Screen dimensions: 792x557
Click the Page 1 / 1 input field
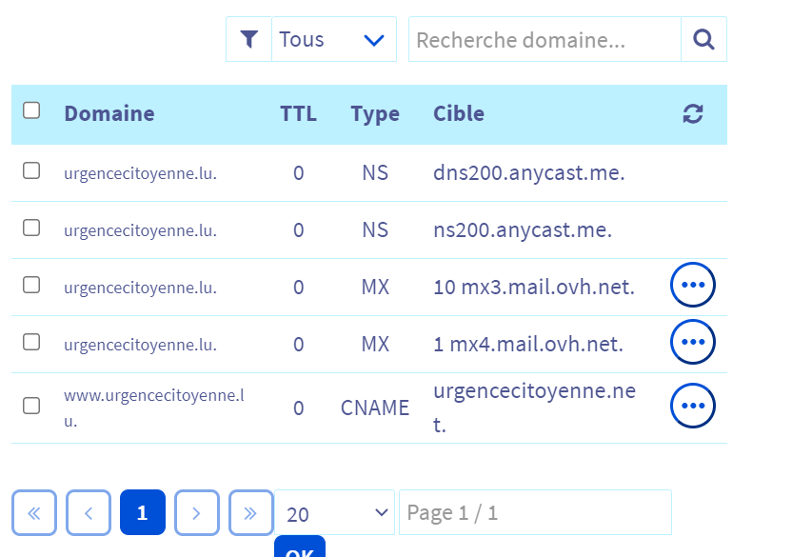535,512
